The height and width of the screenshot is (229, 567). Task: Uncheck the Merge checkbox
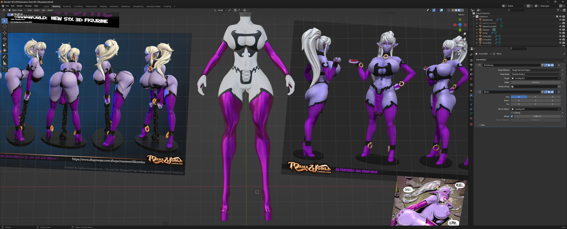[512, 116]
